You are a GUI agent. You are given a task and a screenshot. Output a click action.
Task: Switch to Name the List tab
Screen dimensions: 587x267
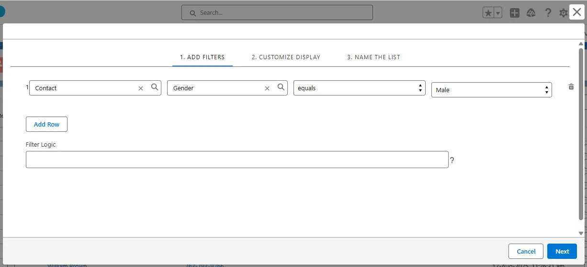tap(373, 57)
